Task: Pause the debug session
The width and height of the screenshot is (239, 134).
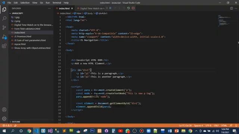Action: pyautogui.click(x=110, y=8)
